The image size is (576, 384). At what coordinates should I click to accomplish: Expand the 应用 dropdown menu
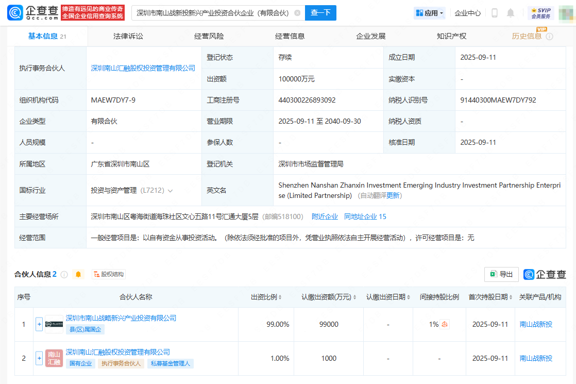[x=430, y=13]
